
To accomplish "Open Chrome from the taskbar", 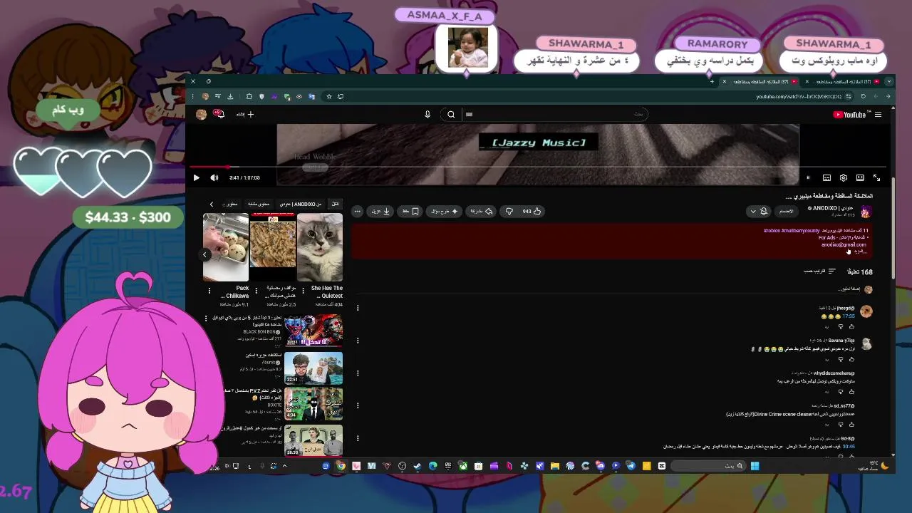I will tap(341, 466).
